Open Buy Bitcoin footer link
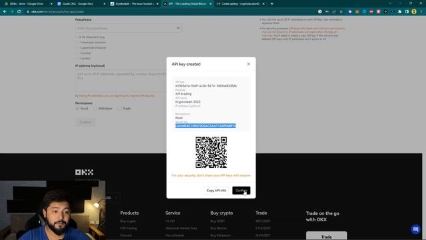 coord(218,228)
